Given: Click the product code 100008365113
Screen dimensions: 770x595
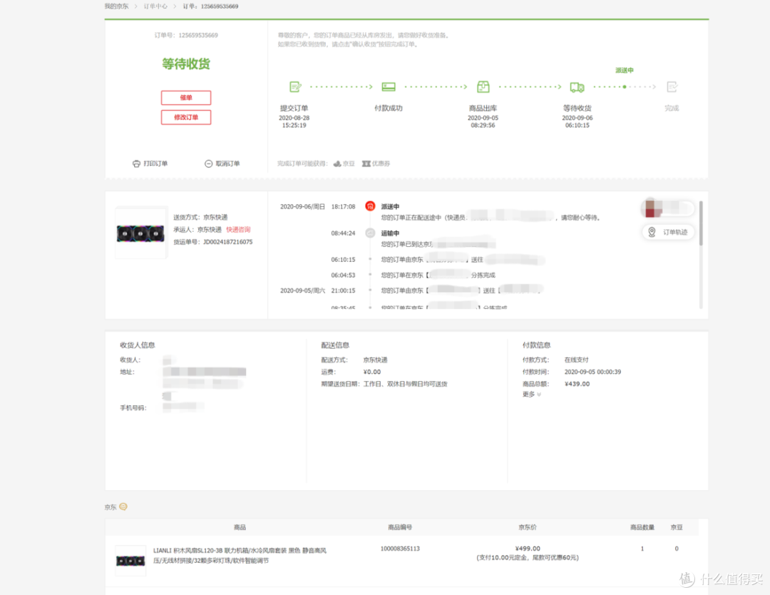Looking at the screenshot, I should tap(400, 549).
